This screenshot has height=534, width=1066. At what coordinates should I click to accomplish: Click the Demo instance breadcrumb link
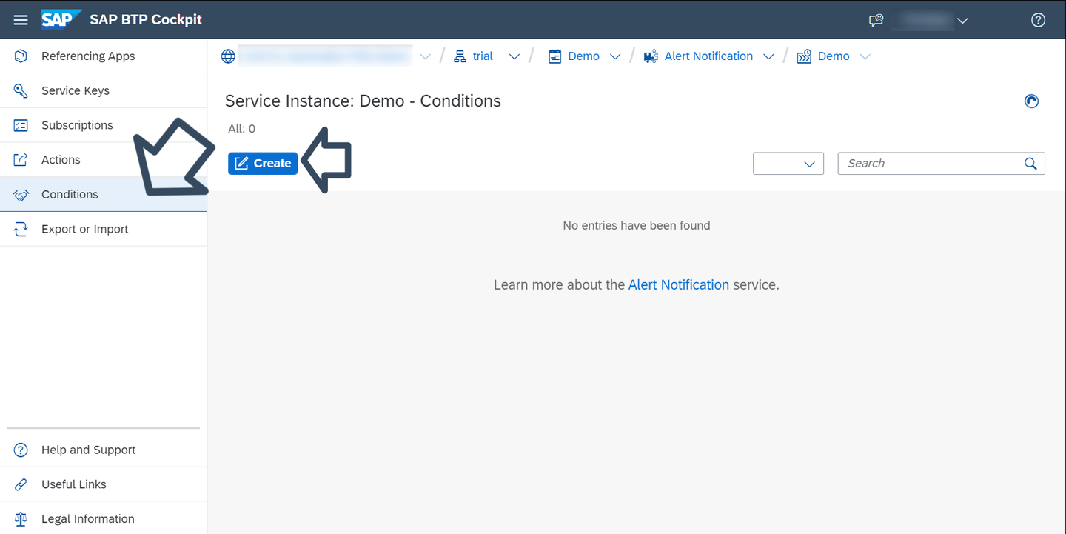click(x=834, y=56)
